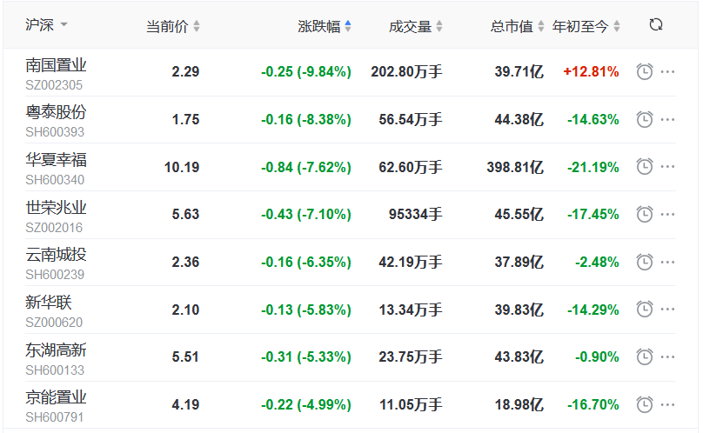703x433 pixels.
Task: Open more options for 世荣兆业
Action: pos(667,214)
